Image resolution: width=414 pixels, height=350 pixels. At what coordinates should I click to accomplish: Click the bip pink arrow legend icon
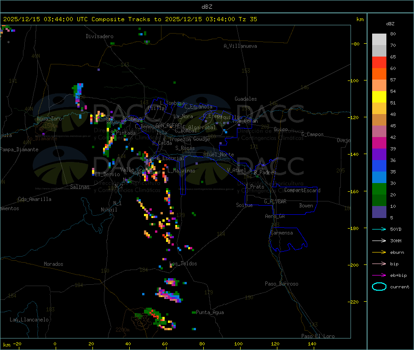(x=379, y=264)
